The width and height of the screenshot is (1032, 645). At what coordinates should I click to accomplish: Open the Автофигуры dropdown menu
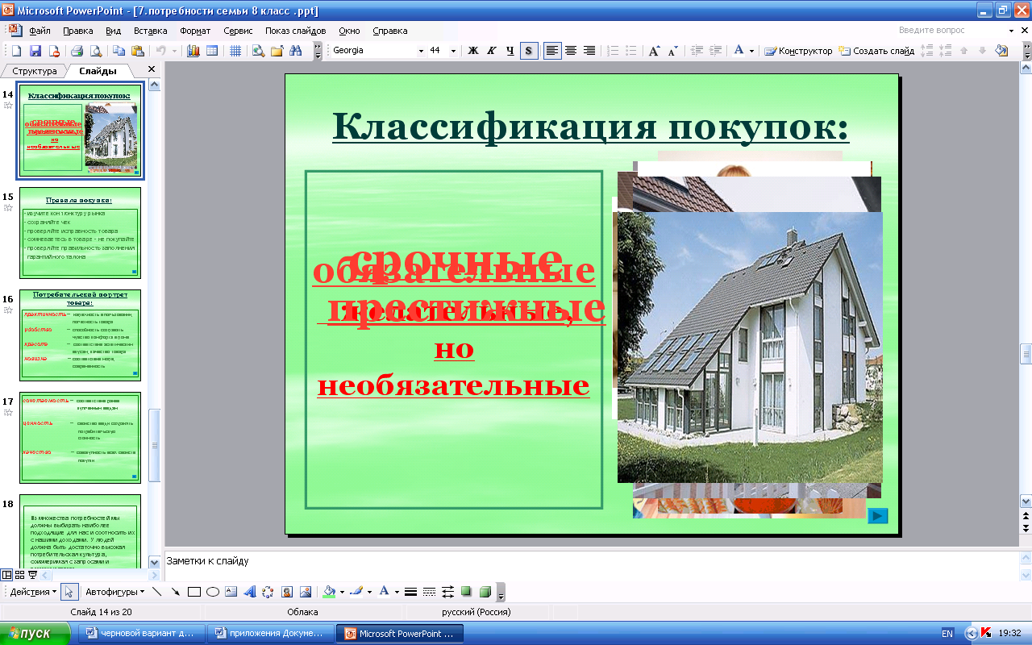(114, 592)
